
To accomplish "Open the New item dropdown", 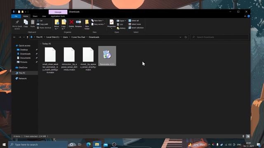I will point(97,21).
